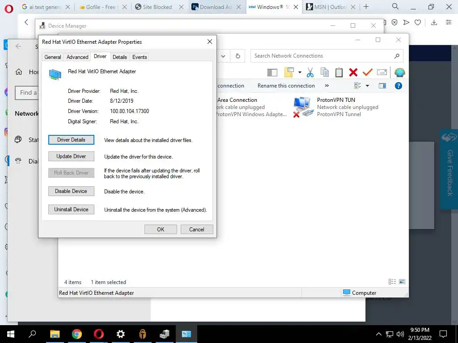The width and height of the screenshot is (458, 343).
Task: Click Rename this connection command
Action: [286, 86]
